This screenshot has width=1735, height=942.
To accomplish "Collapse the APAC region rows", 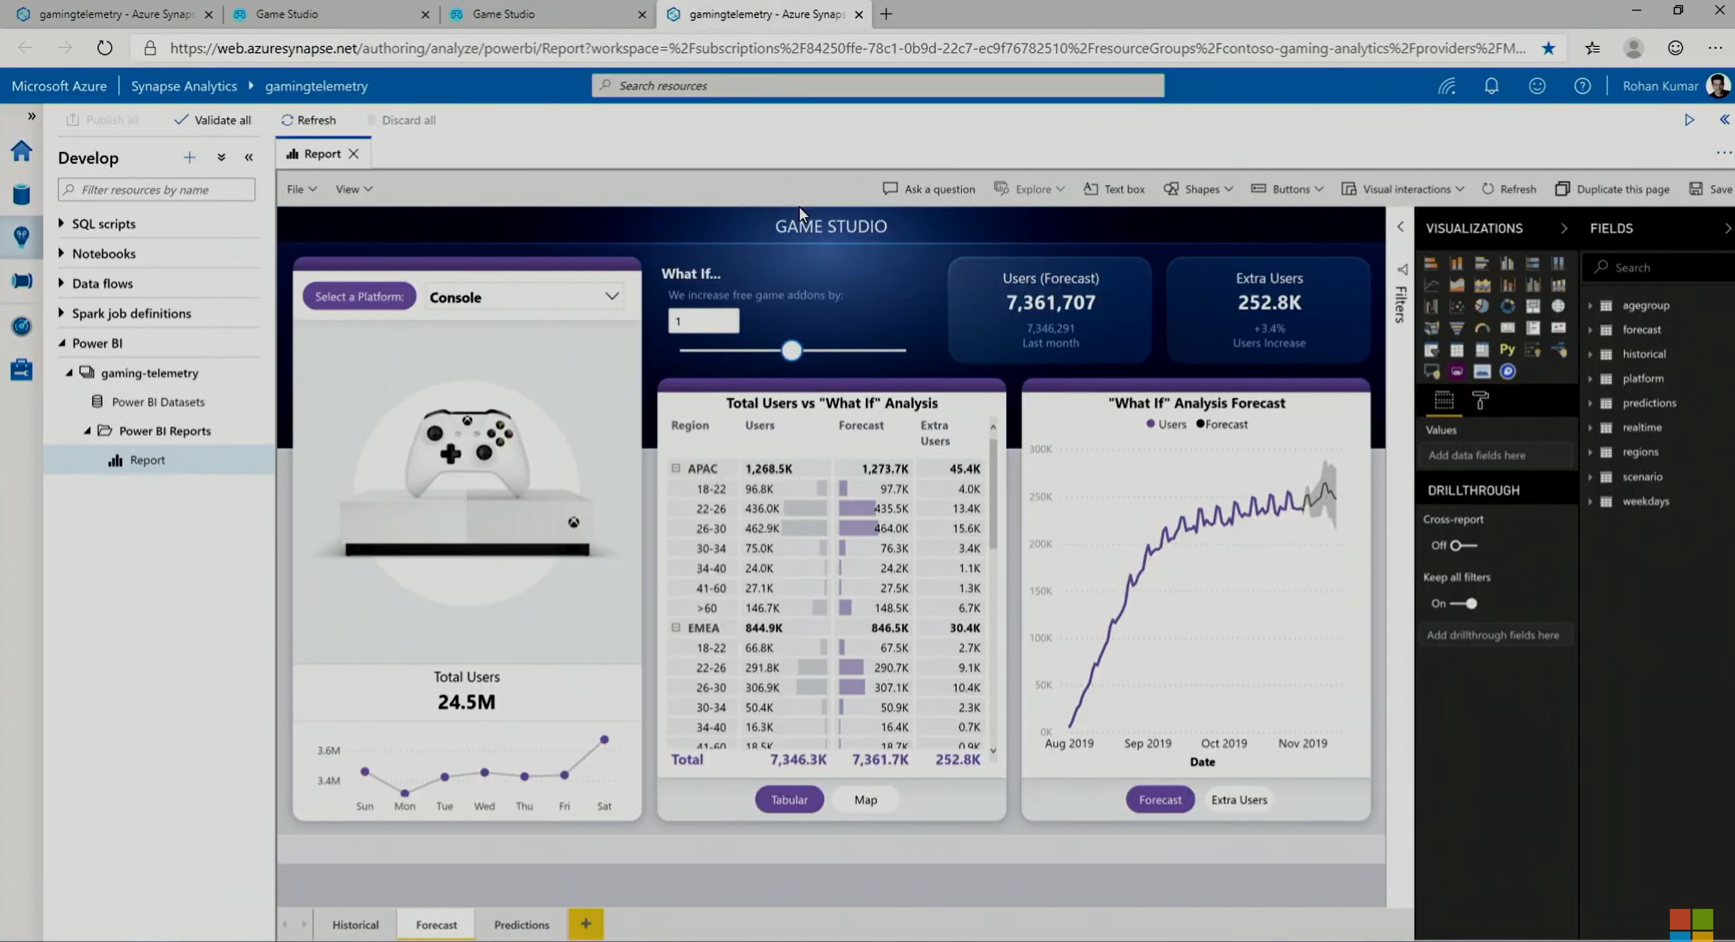I will tap(676, 468).
